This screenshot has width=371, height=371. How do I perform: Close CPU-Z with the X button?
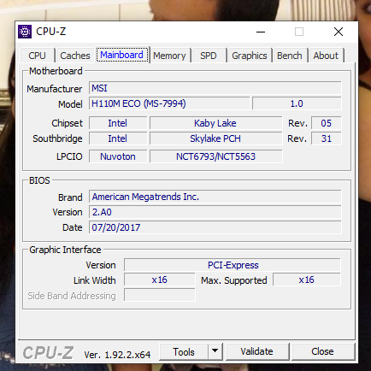point(339,32)
